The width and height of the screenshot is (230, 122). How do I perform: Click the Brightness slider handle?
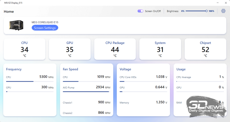click(206, 11)
